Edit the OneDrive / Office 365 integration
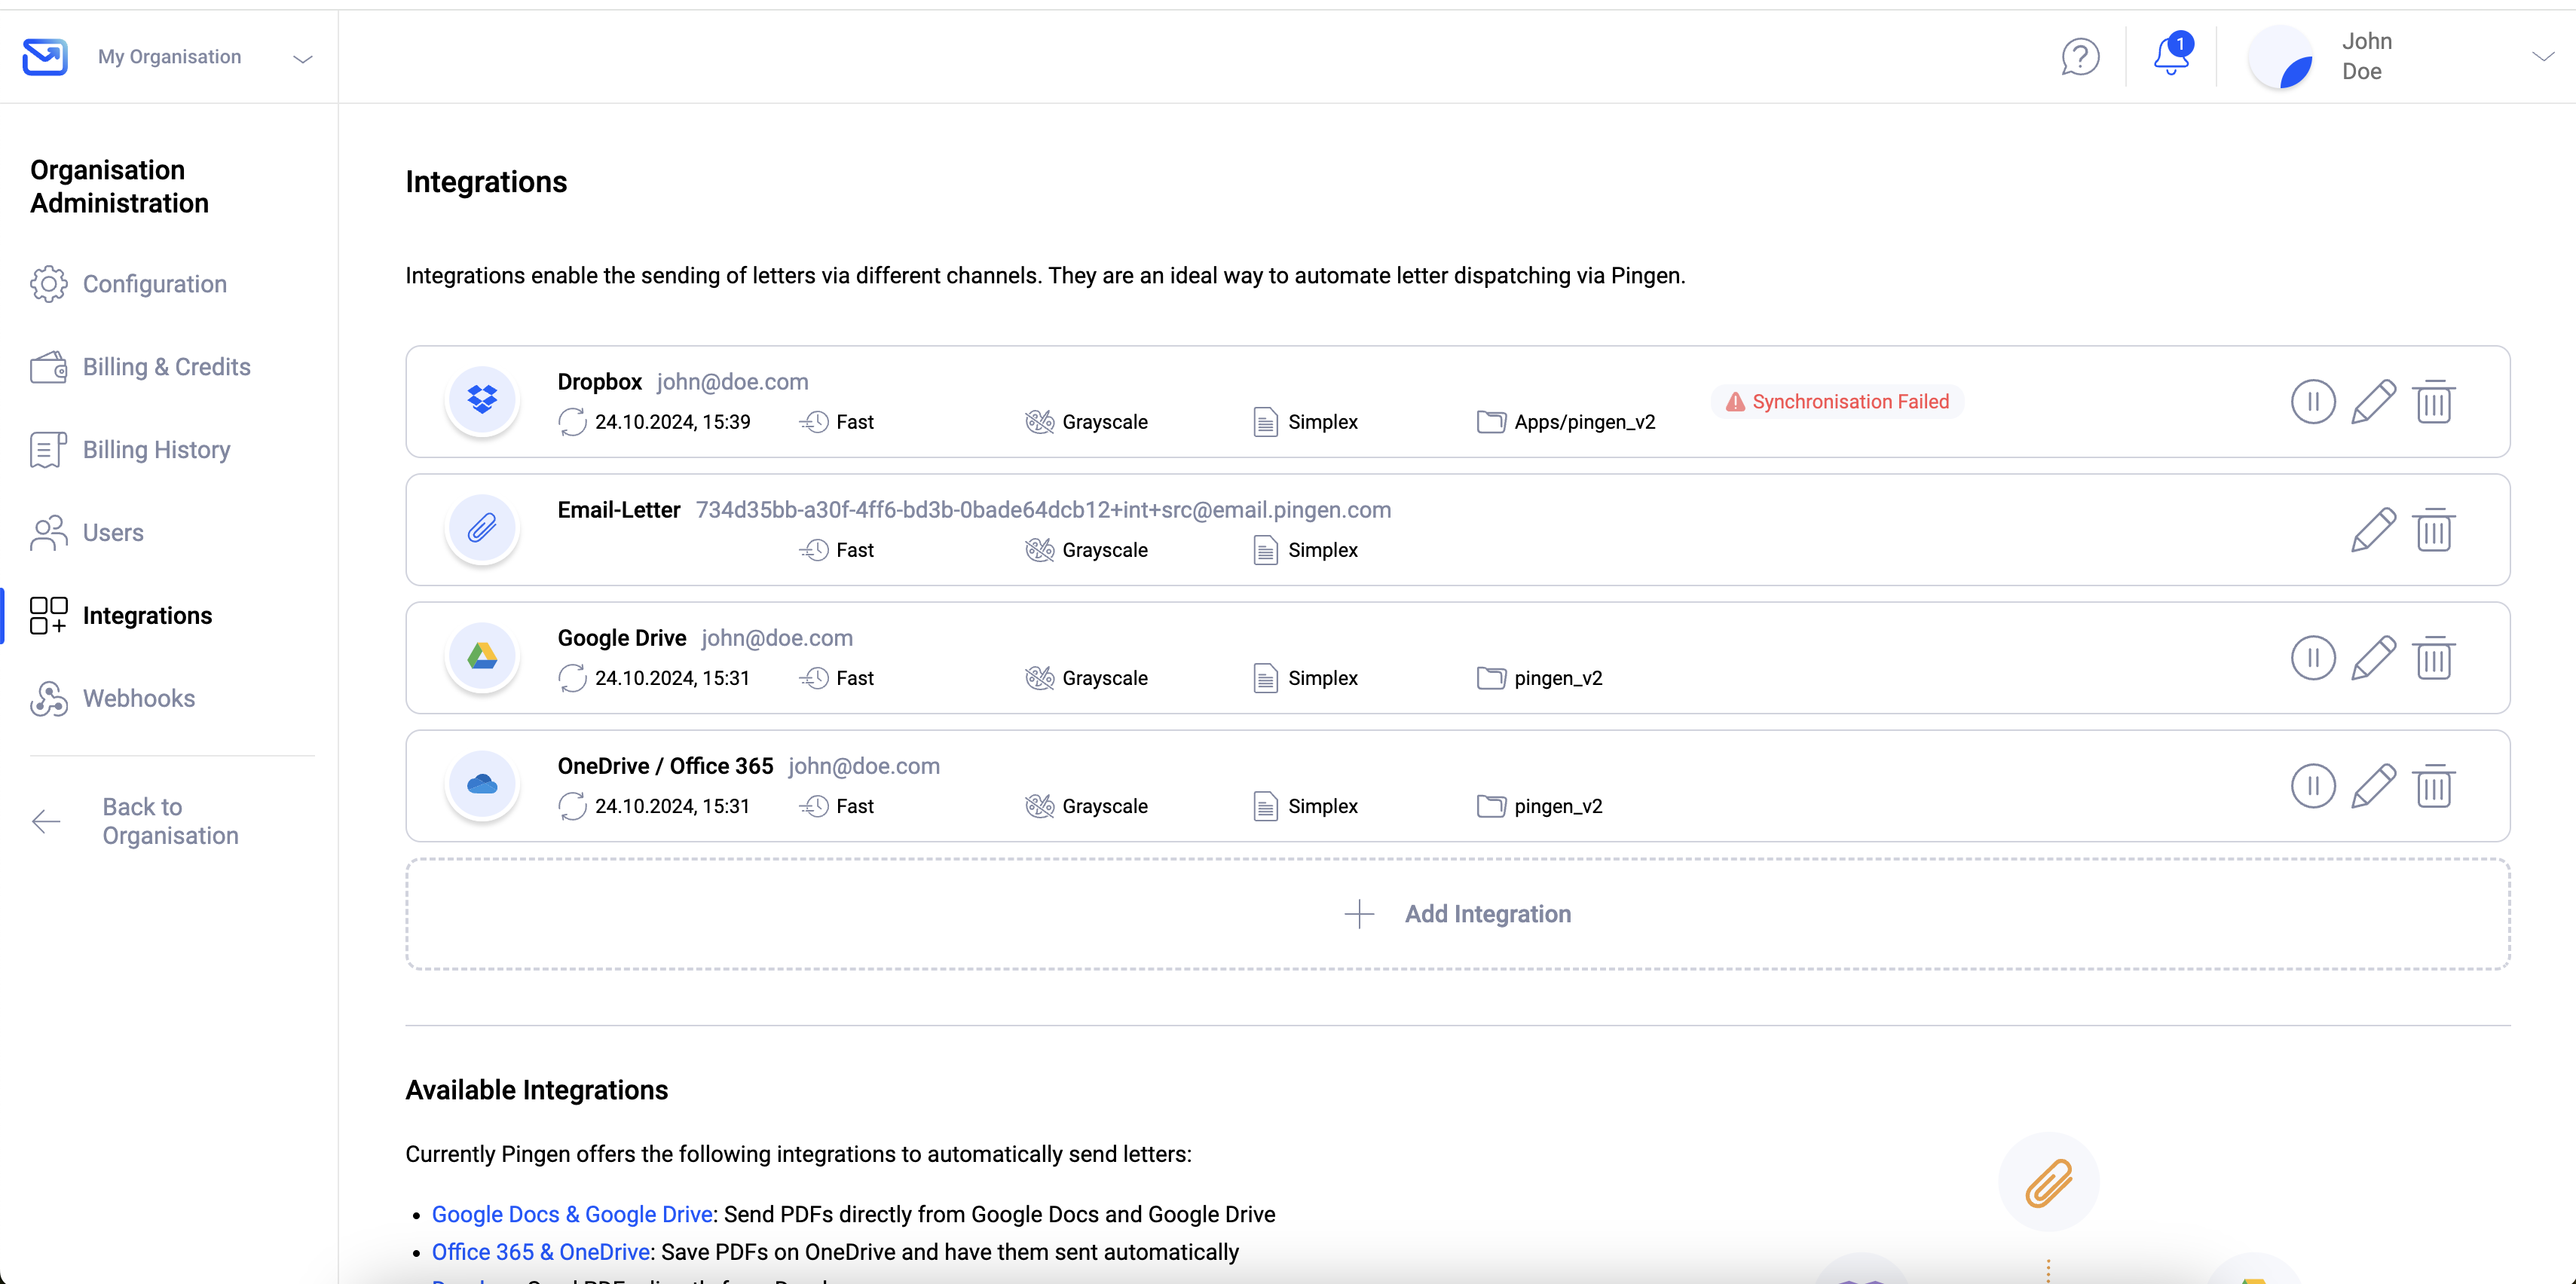This screenshot has height=1284, width=2576. [x=2373, y=786]
